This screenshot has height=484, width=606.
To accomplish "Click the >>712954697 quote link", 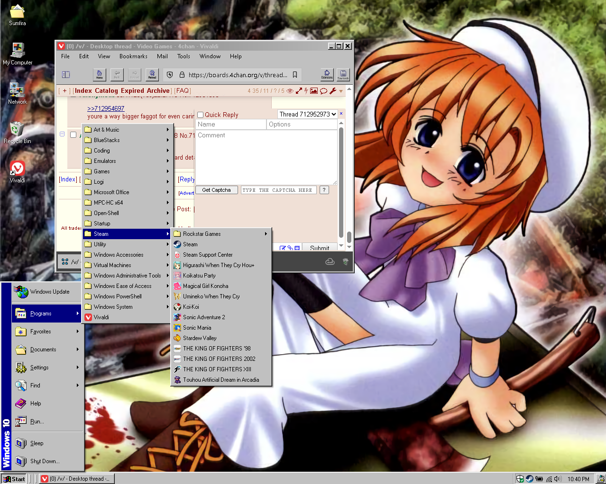I will 106,108.
